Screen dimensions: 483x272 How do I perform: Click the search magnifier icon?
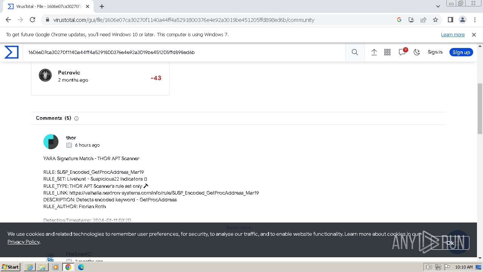point(355,52)
